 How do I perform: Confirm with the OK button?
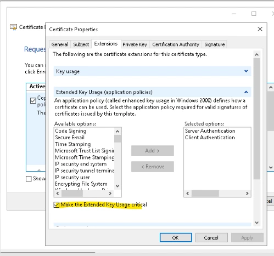click(176, 237)
